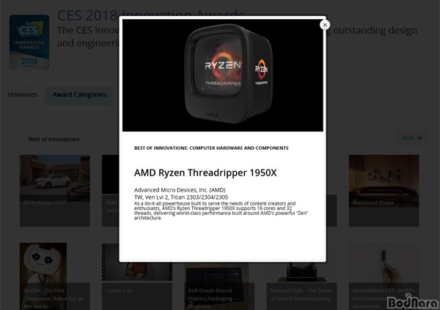Click the 'Best of Innovations: Computer Hardware' label

click(x=211, y=148)
